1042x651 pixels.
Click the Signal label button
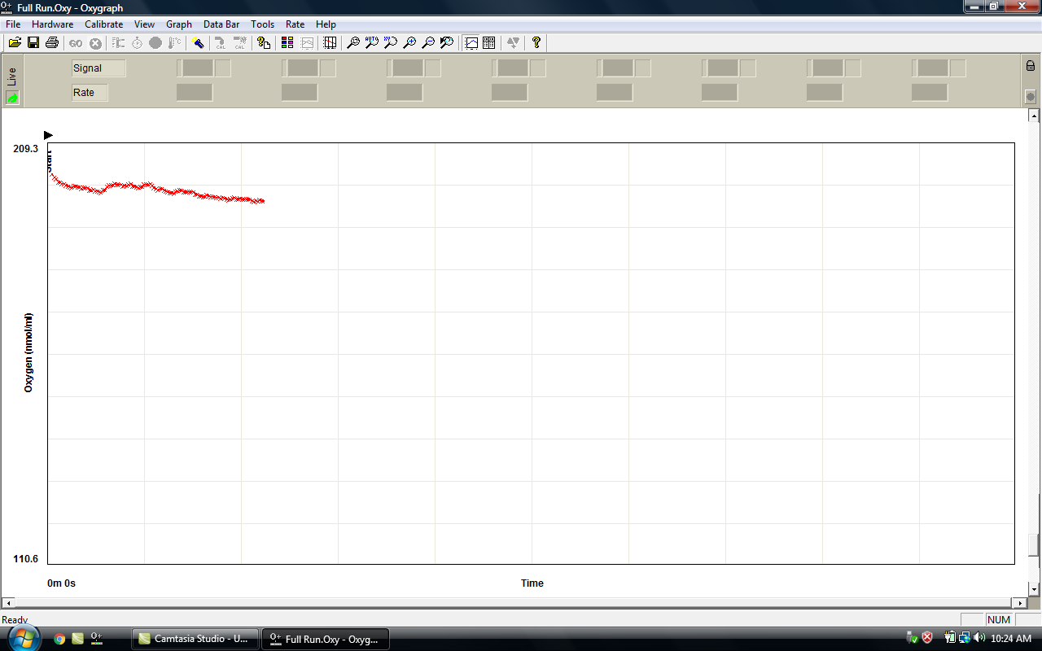pyautogui.click(x=99, y=68)
